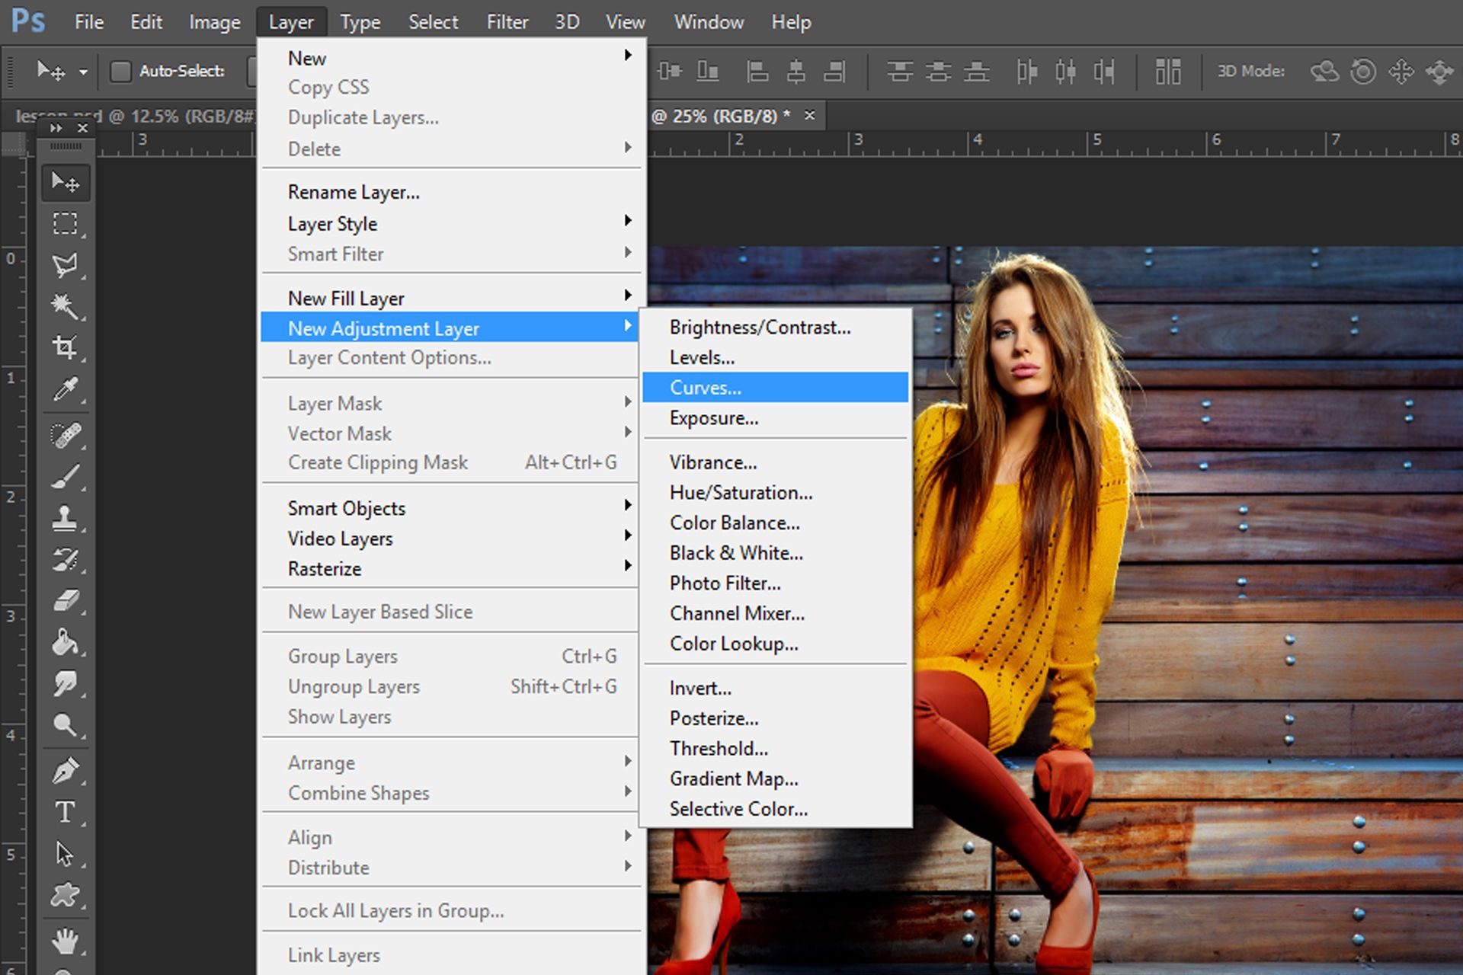Enable the Auto-Select checkbox

(120, 71)
